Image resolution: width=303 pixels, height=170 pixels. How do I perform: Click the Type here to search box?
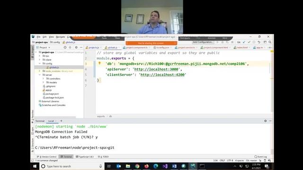(71, 166)
